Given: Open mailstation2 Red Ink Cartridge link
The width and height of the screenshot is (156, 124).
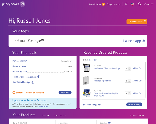Looking at the screenshot, I should [107, 68].
